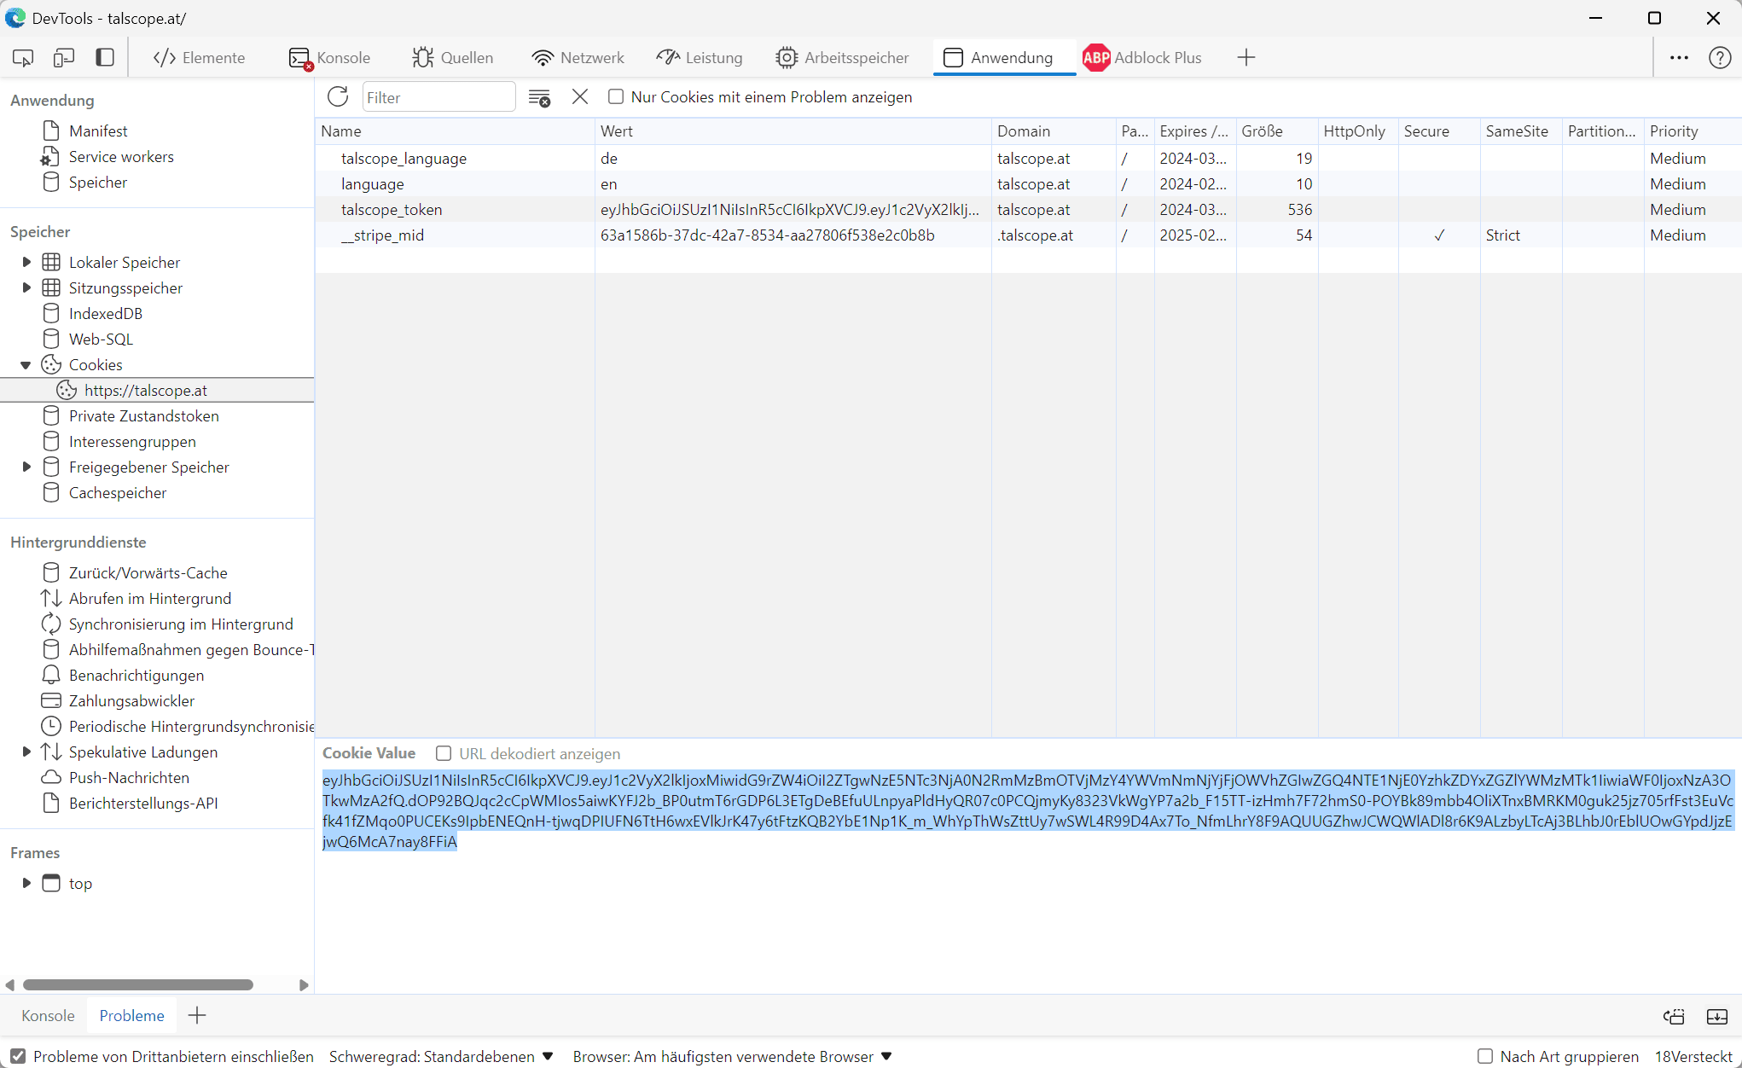This screenshot has height=1068, width=1742.
Task: Expand Freigegebener Speicher node
Action: point(26,467)
